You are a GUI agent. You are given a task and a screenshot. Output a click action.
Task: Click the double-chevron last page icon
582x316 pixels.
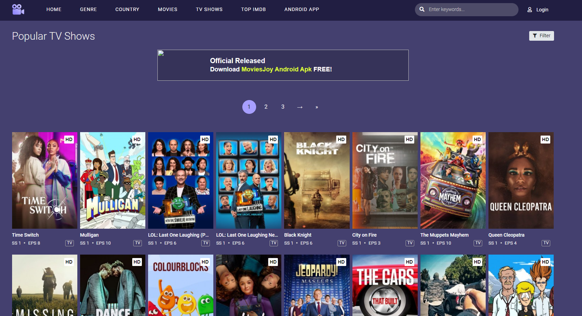point(317,107)
